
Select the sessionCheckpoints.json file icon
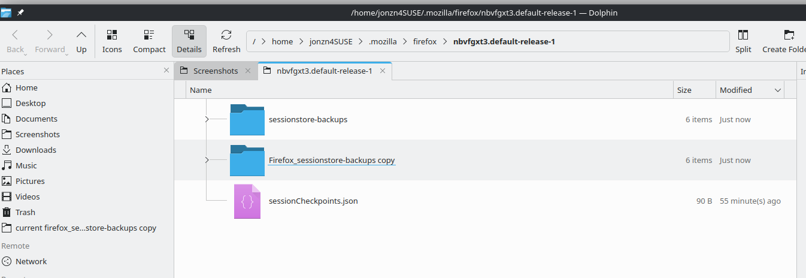pyautogui.click(x=247, y=201)
